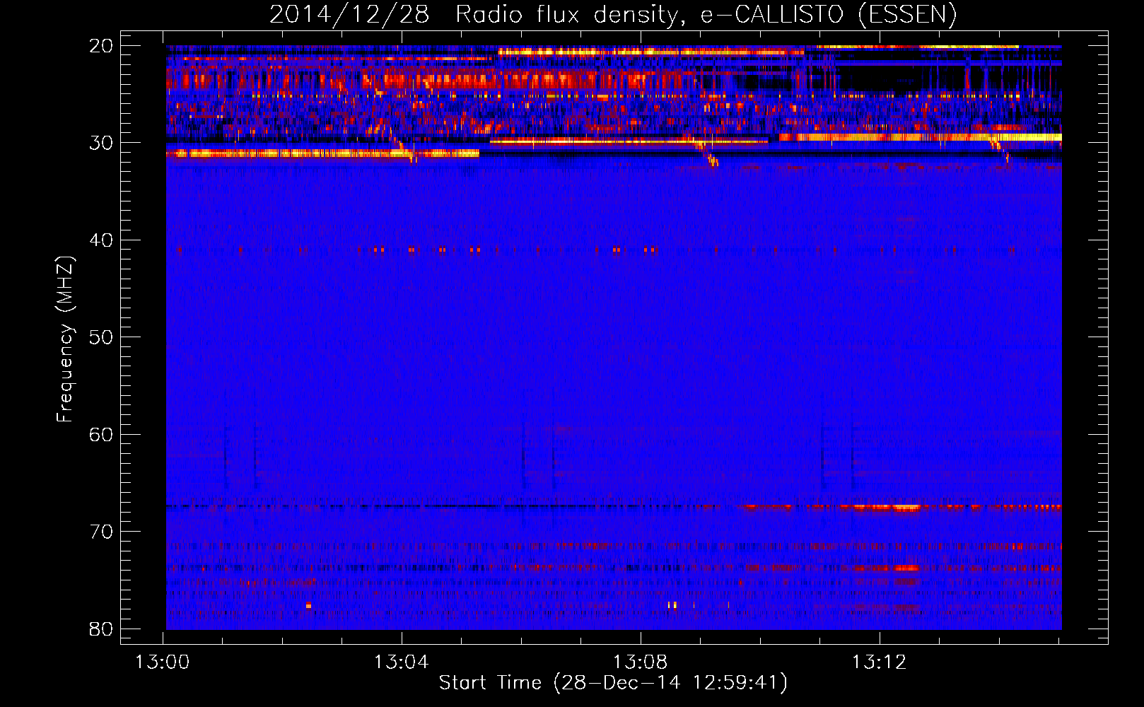1144x707 pixels.
Task: Click the 80 MHz frequency tick label
Action: [x=101, y=629]
